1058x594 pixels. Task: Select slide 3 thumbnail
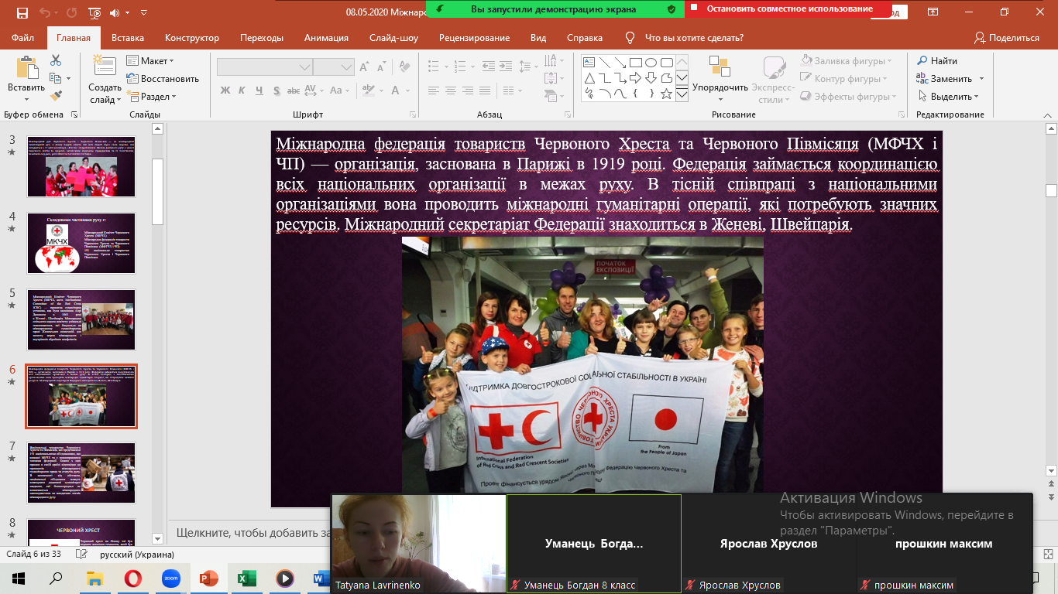point(81,167)
